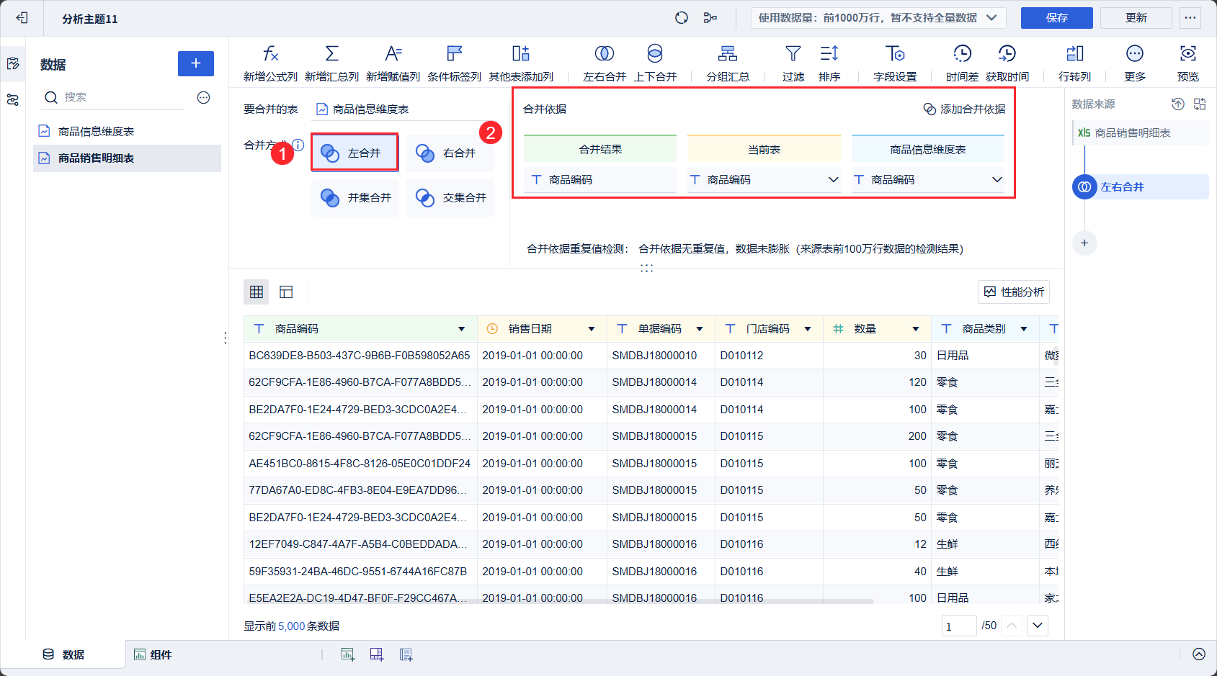The height and width of the screenshot is (676, 1217).
Task: Open the 销售日期 column header dropdown
Action: 591,329
